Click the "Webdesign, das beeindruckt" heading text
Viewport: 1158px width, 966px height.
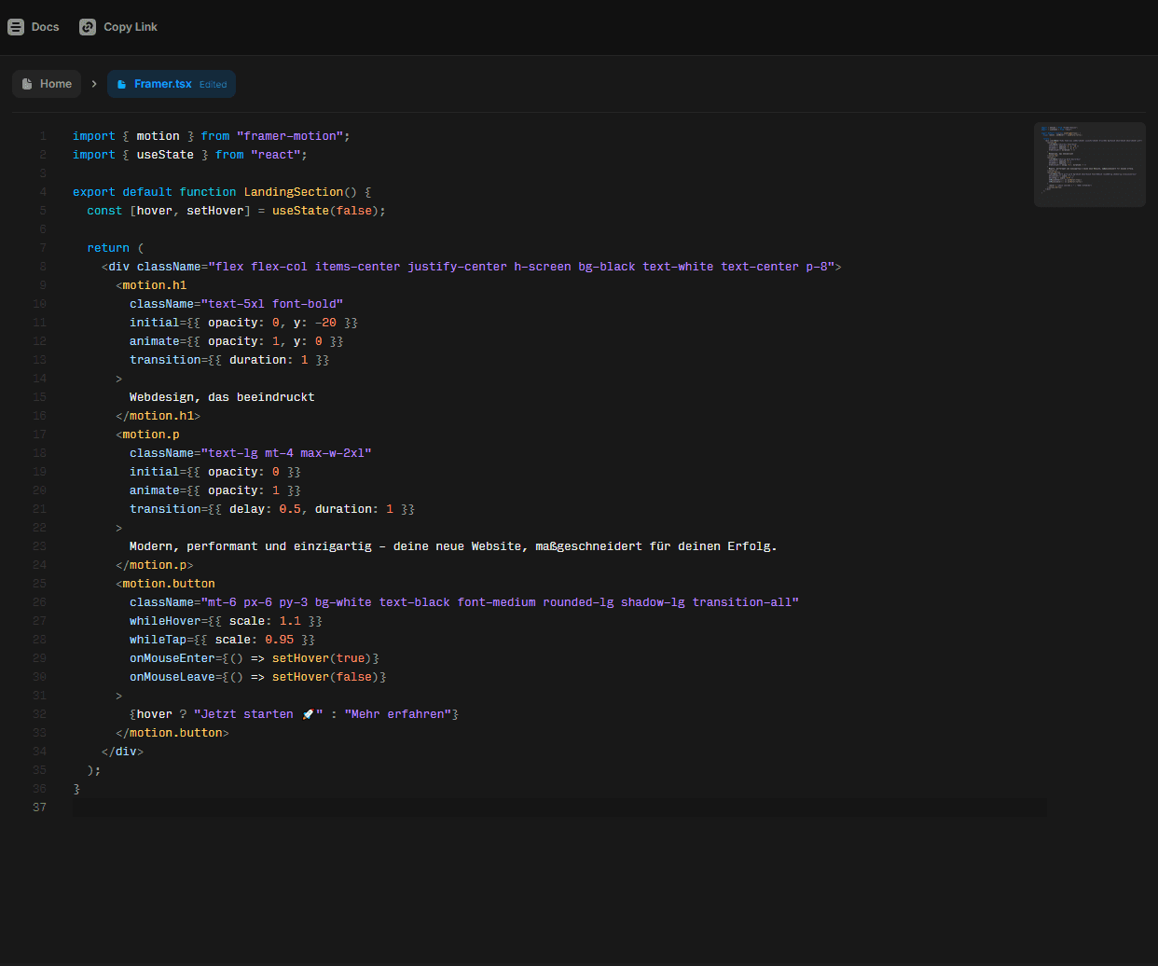coord(222,397)
